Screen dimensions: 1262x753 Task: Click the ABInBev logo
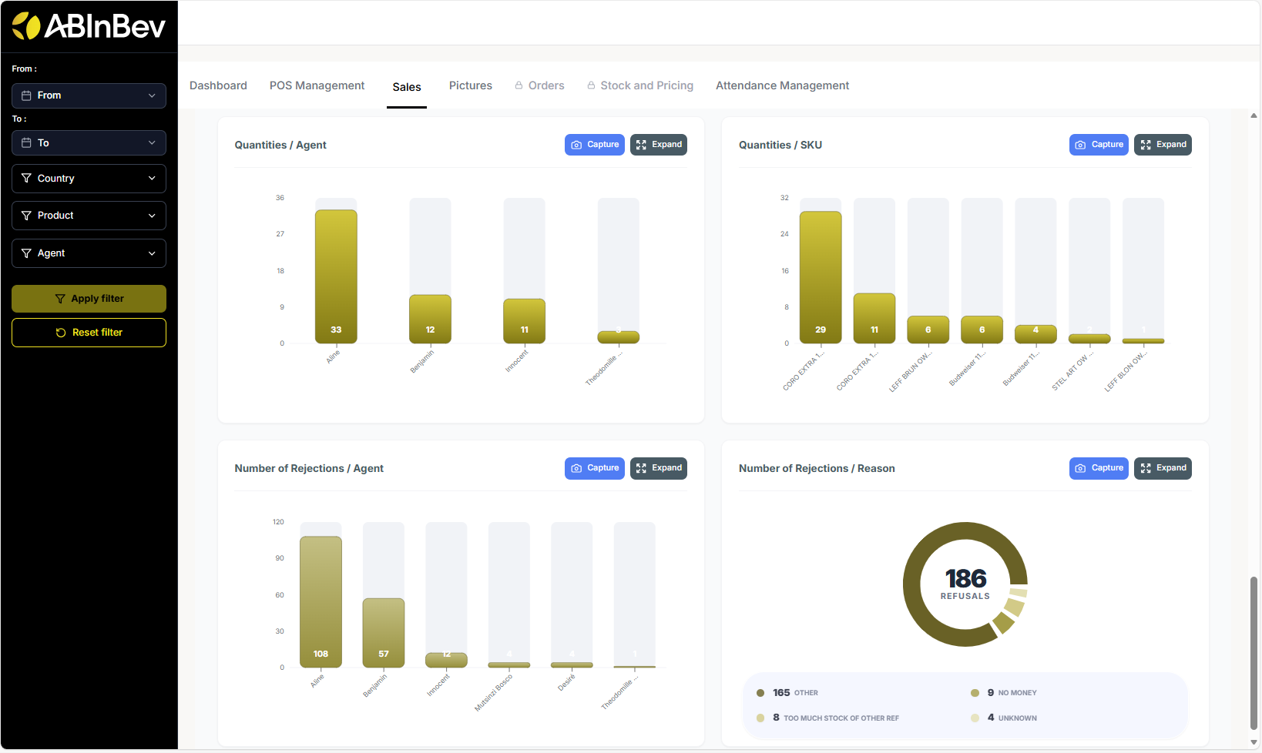click(x=89, y=27)
